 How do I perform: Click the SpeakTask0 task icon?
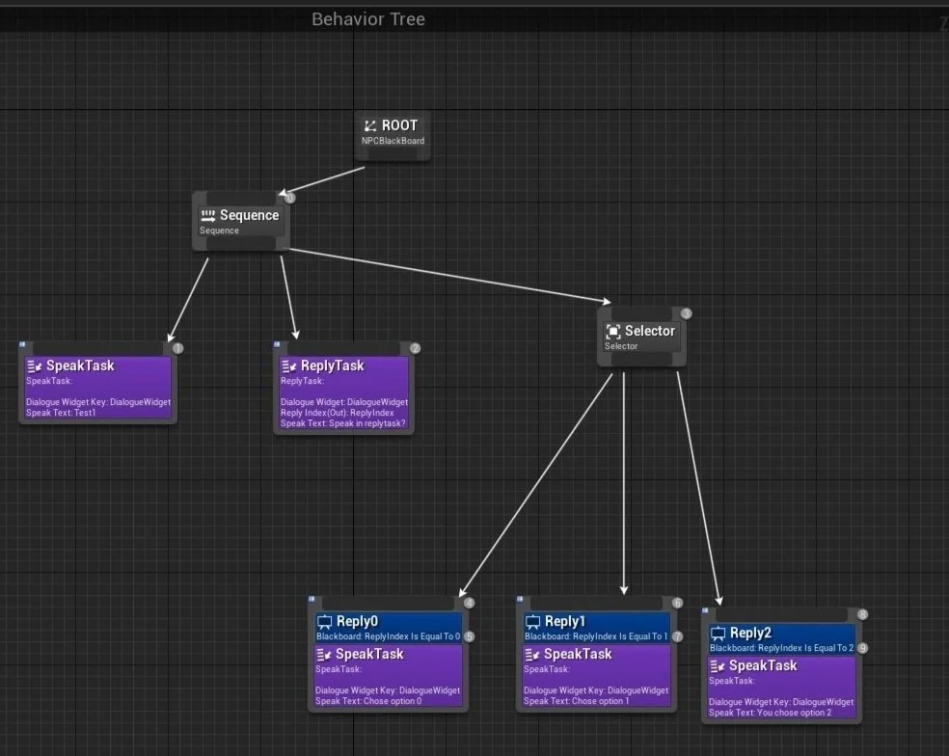(35, 365)
